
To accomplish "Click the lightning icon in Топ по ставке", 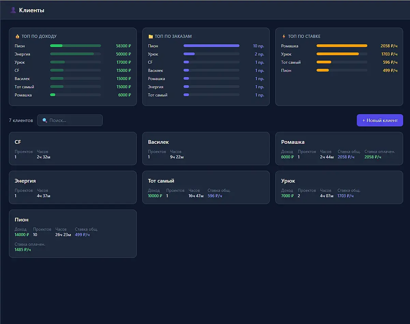I will point(284,36).
